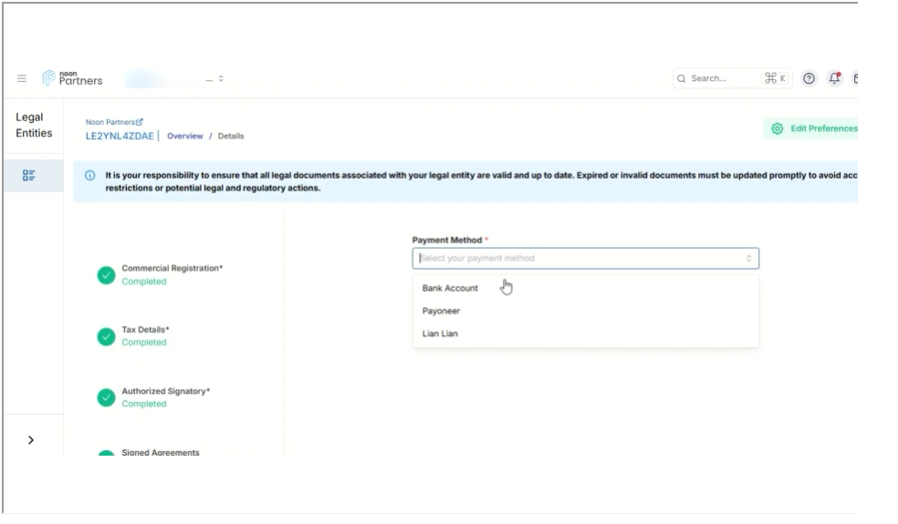Open the Signed Agreements step

(x=160, y=453)
